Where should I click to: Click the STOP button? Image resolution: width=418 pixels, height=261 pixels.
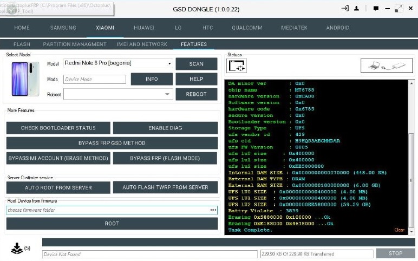(x=395, y=253)
